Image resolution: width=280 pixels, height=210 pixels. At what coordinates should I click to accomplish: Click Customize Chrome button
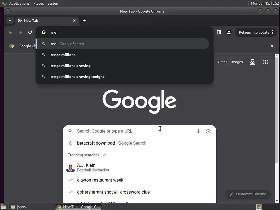248,194
